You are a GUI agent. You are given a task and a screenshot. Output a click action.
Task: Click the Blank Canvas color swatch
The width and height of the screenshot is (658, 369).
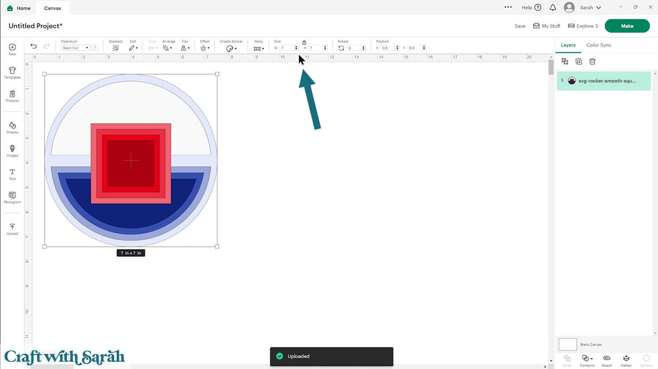568,344
